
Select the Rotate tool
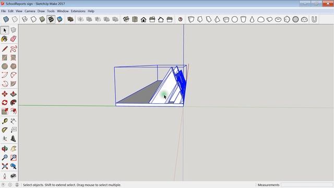(5, 102)
